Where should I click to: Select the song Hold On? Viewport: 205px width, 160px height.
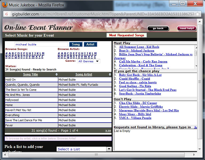pos(31,80)
